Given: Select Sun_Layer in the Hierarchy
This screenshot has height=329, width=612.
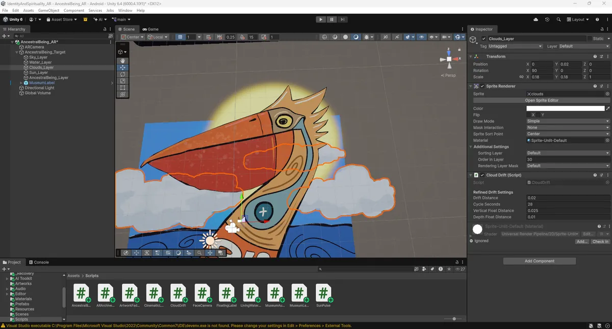Looking at the screenshot, I should pyautogui.click(x=38, y=72).
